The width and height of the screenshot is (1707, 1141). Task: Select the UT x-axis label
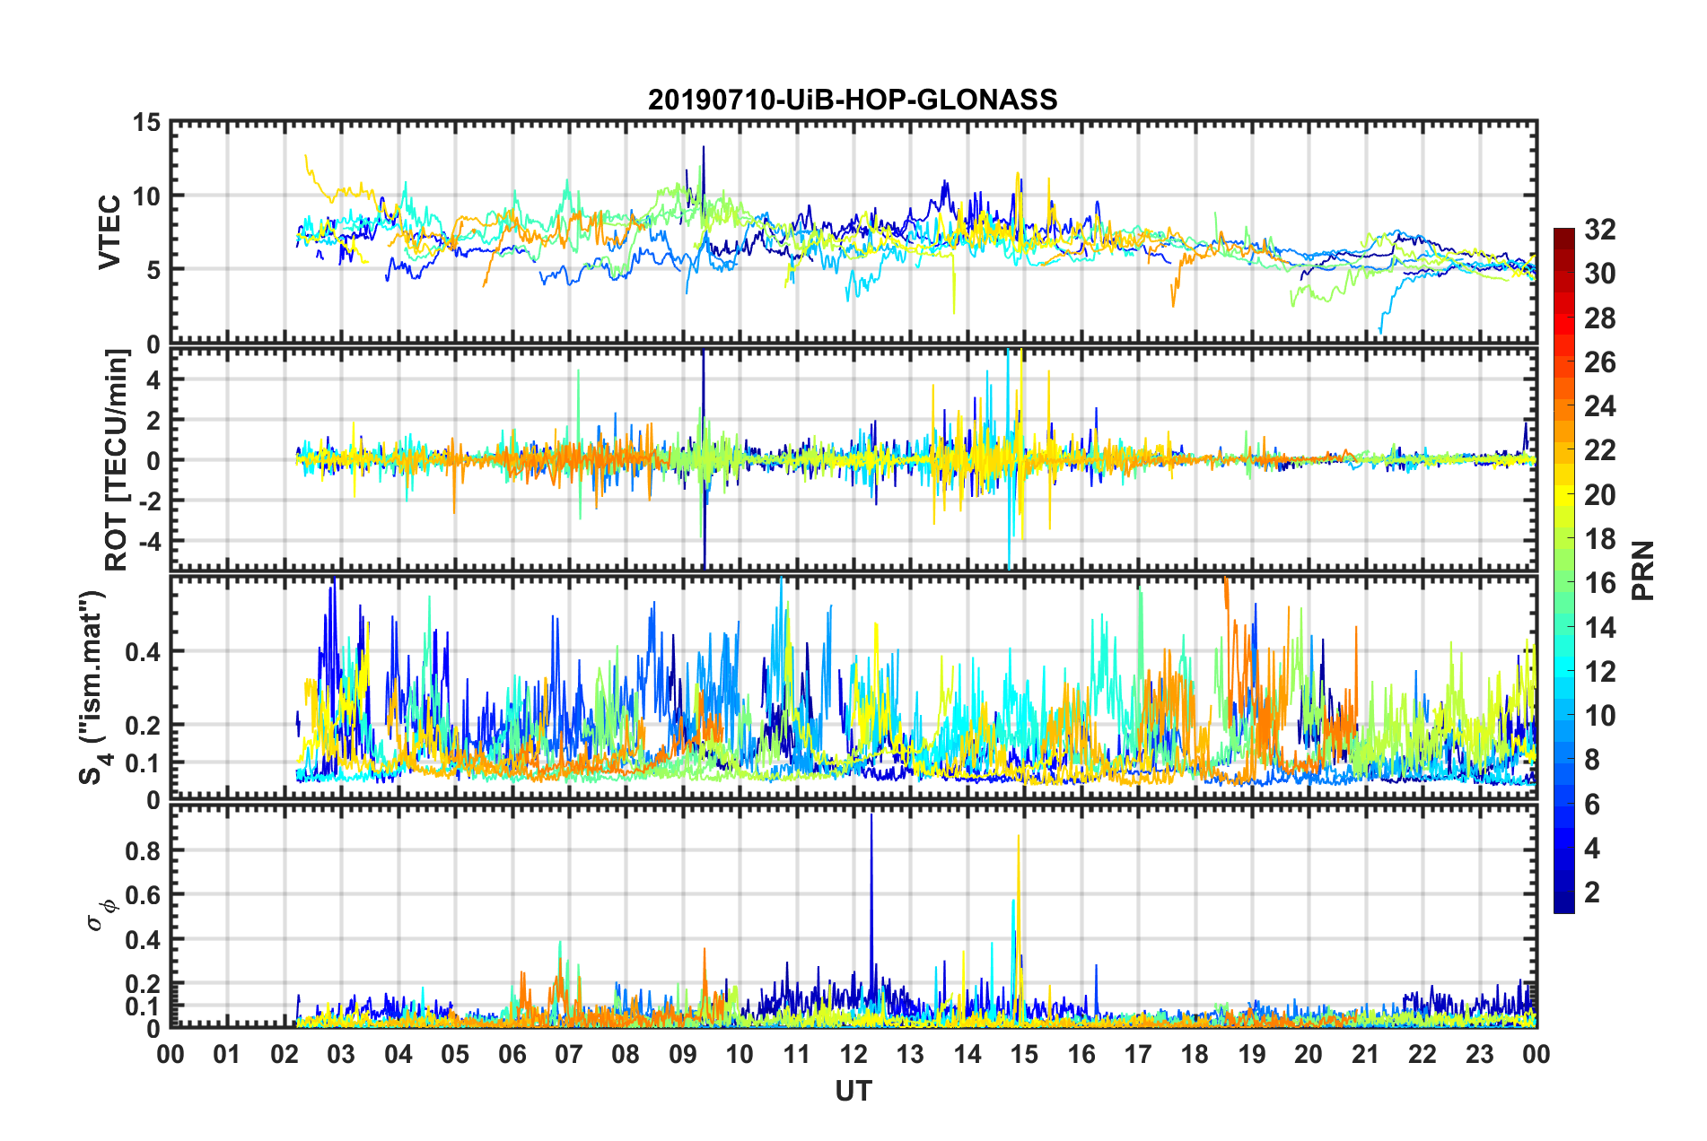point(853,1091)
